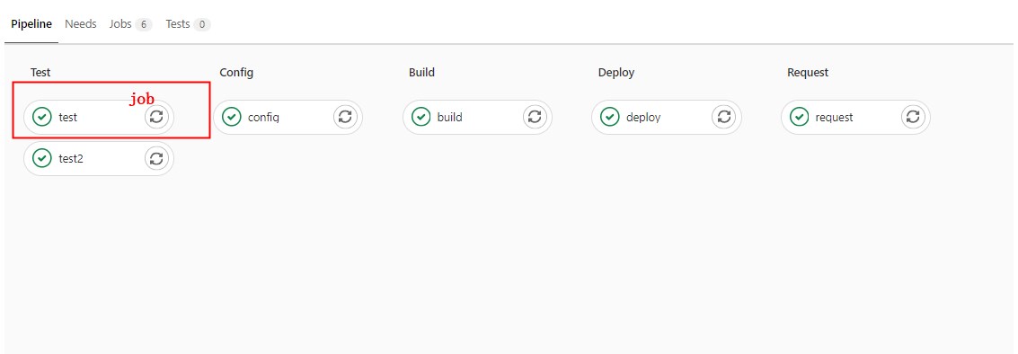Click the retry icon for config
The height and width of the screenshot is (354, 1018).
point(345,117)
